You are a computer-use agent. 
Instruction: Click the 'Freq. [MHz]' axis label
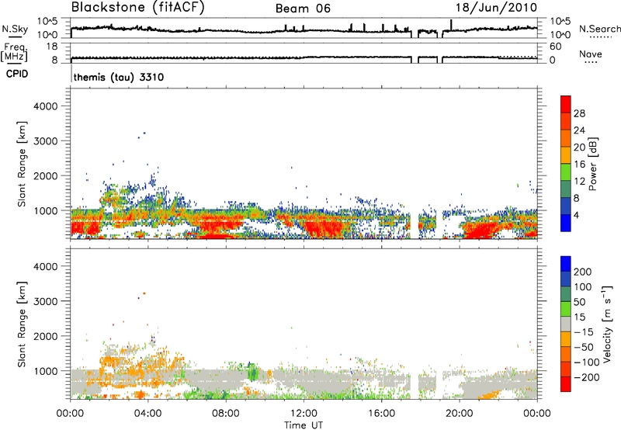tap(15, 52)
